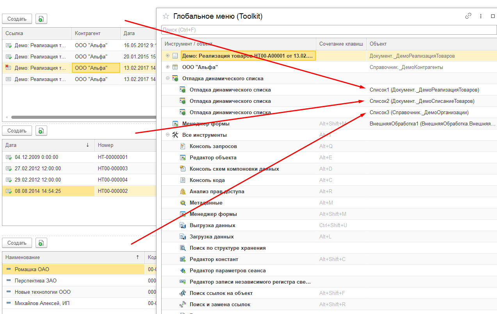Click the Сочетание клавиш column header
The image size is (497, 314).
[x=341, y=44]
